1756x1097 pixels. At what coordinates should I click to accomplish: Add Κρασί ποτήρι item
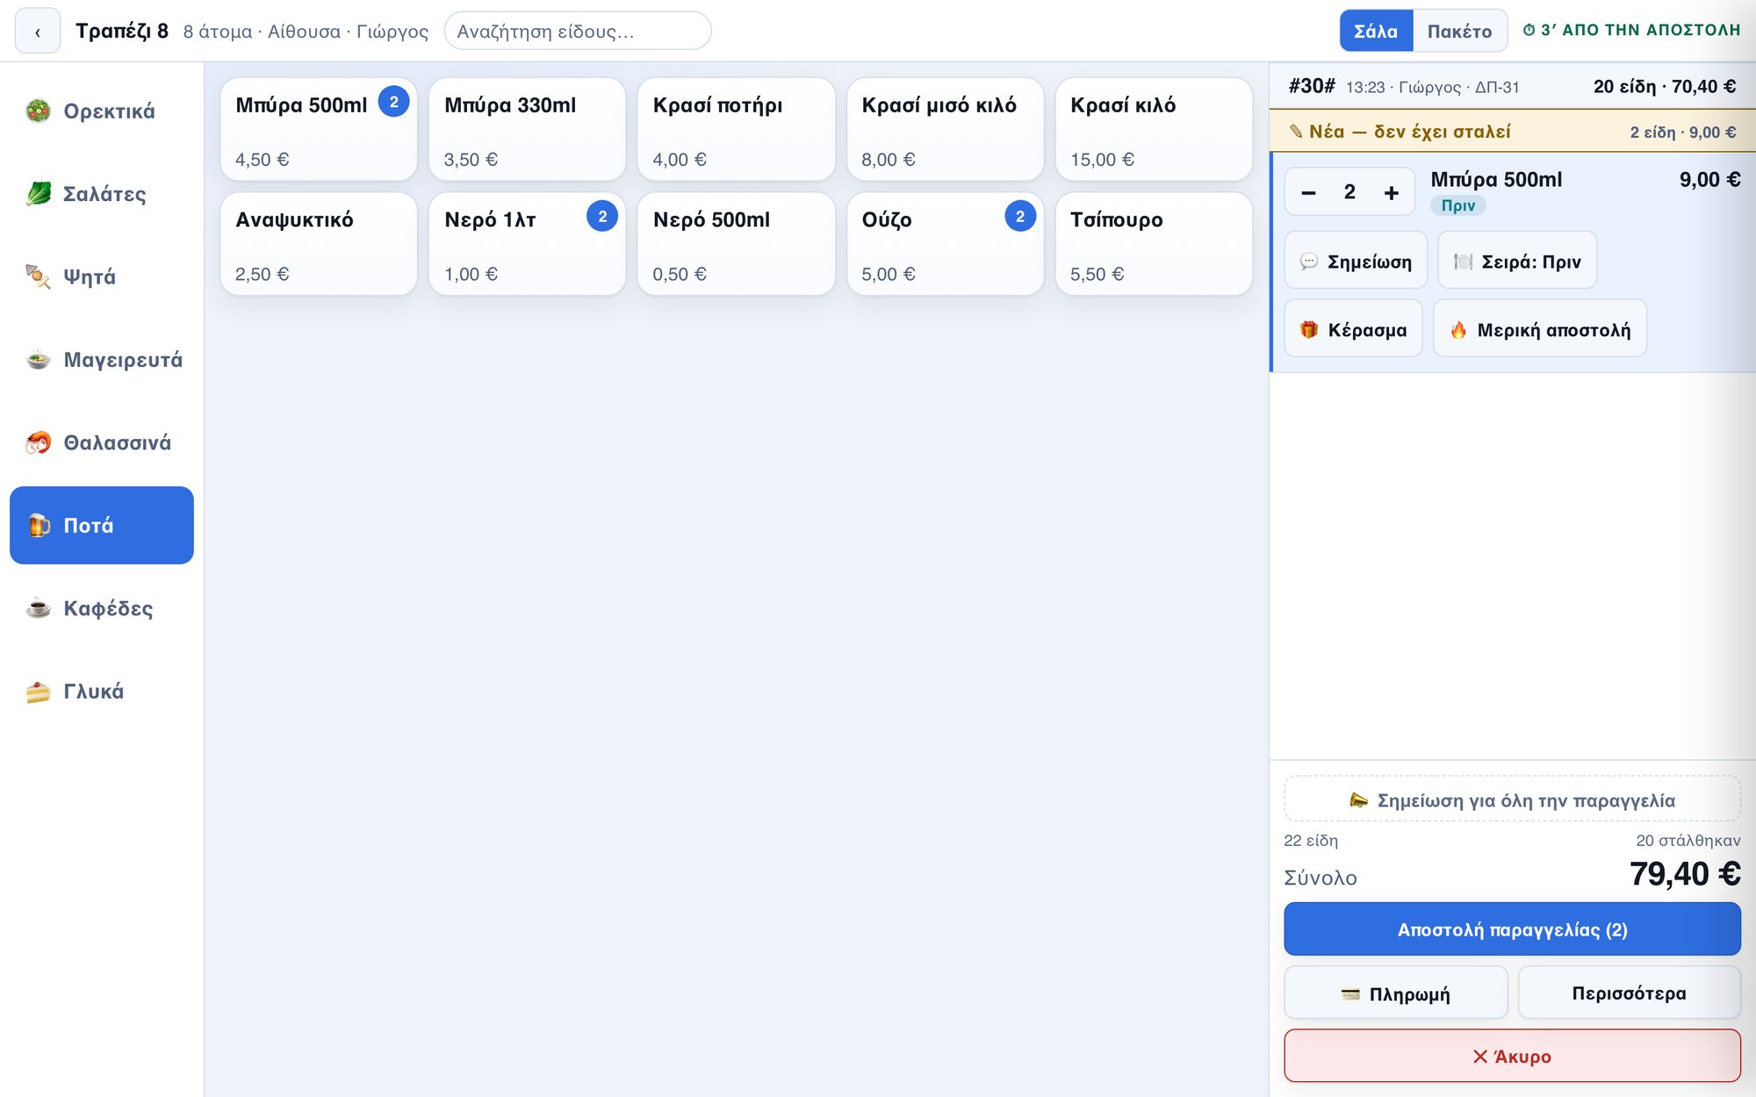click(x=736, y=130)
